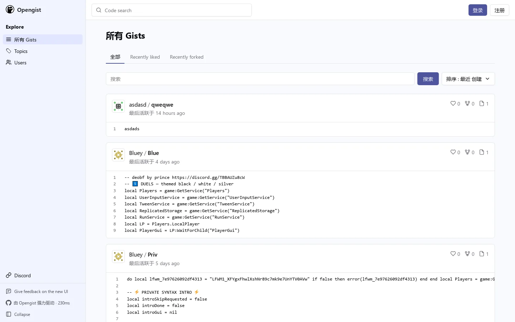515x322 pixels.
Task: Click the fork icon on Bluey / Priv
Action: [467, 254]
